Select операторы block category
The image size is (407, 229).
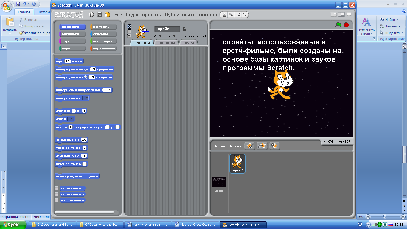[104, 41]
